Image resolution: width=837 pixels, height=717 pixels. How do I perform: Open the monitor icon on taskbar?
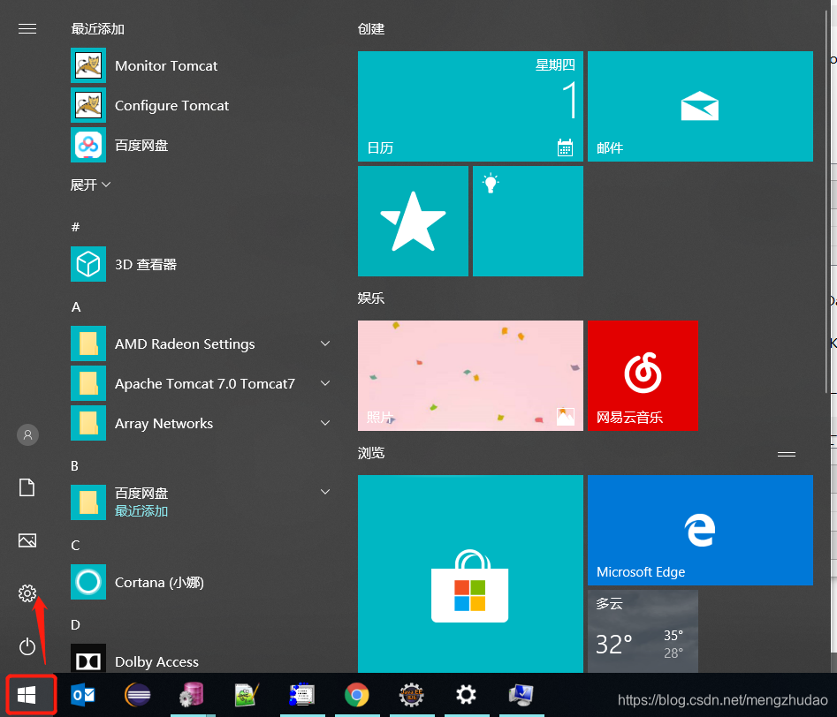coord(521,695)
